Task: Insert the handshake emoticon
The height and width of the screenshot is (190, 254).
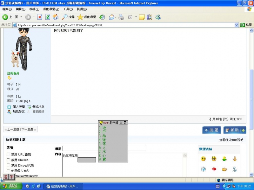Action: tap(224, 169)
